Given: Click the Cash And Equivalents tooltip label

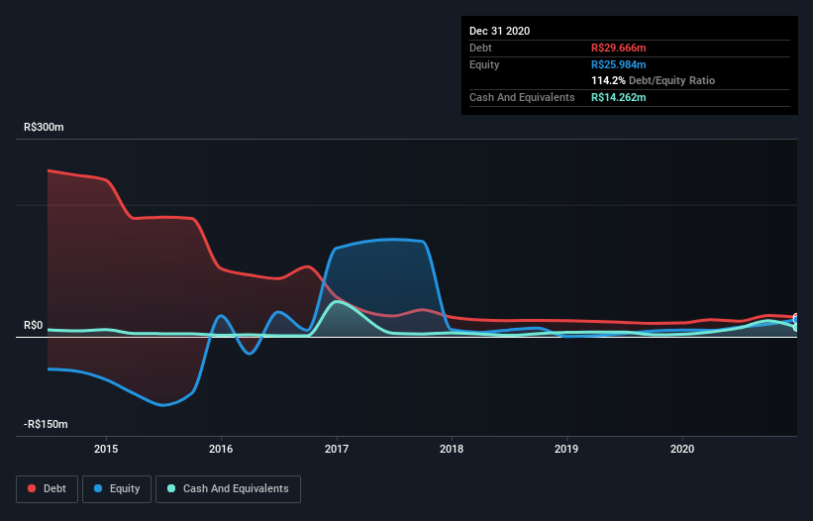Looking at the screenshot, I should [522, 97].
